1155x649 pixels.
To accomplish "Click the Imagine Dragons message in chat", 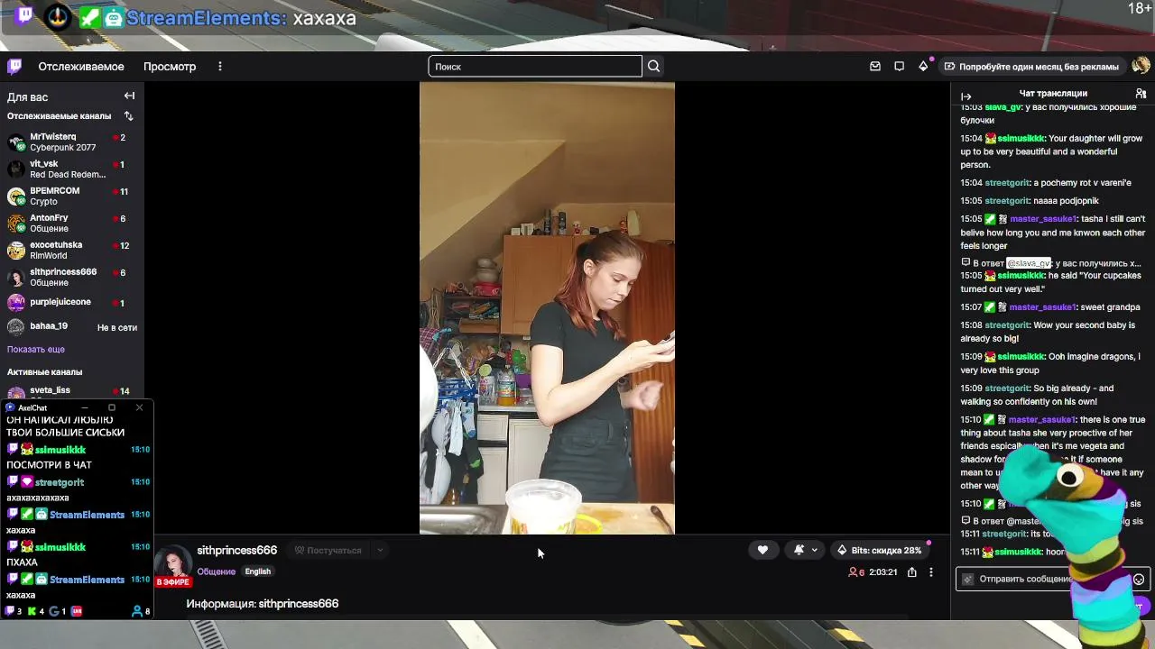I will point(1051,363).
